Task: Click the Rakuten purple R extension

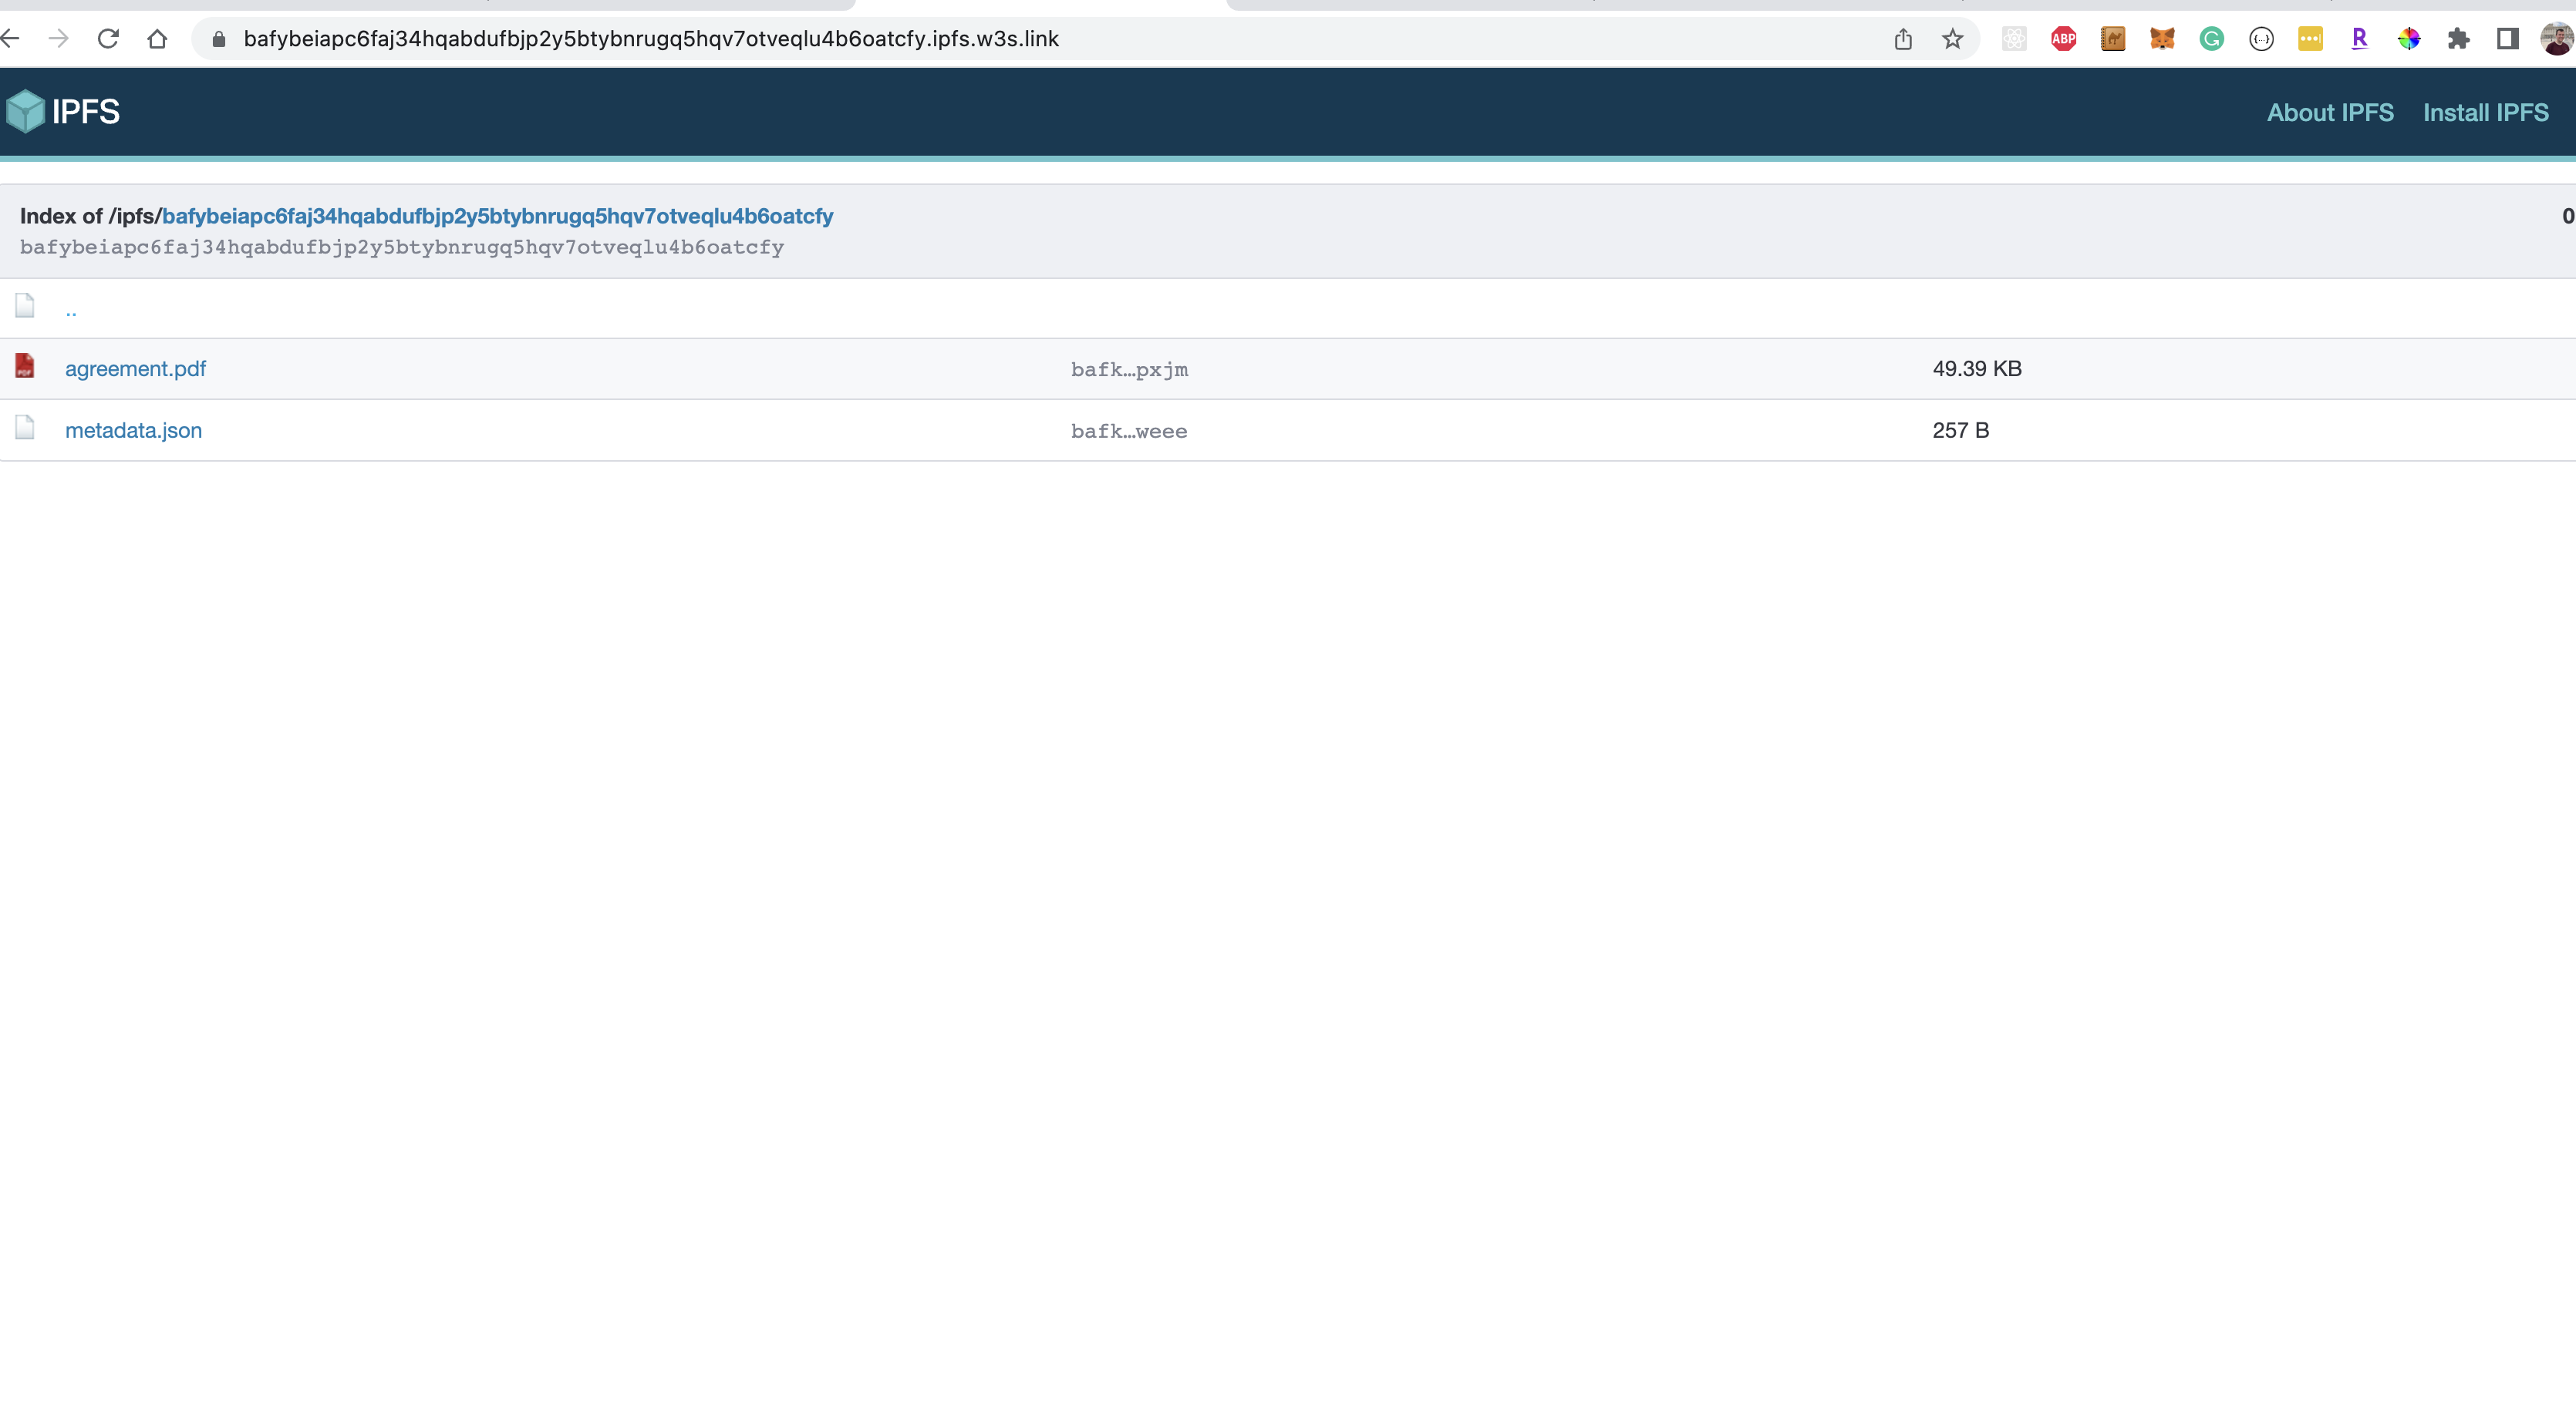Action: pyautogui.click(x=2359, y=39)
